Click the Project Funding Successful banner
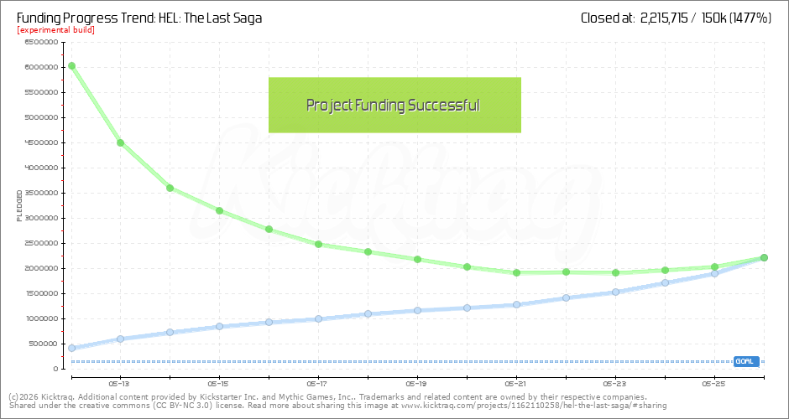 coord(394,105)
